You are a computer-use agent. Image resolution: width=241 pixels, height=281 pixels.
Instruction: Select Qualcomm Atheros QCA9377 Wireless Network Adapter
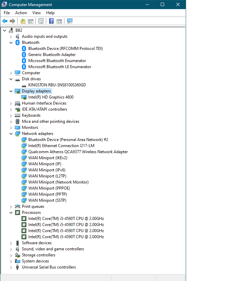pos(78,152)
